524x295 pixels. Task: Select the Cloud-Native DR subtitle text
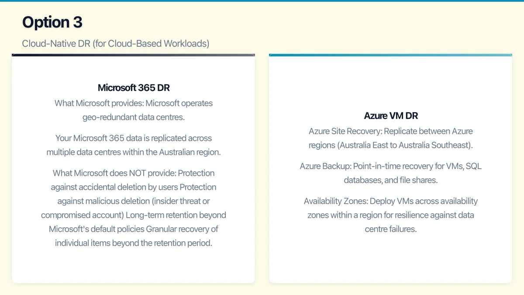[x=116, y=44]
